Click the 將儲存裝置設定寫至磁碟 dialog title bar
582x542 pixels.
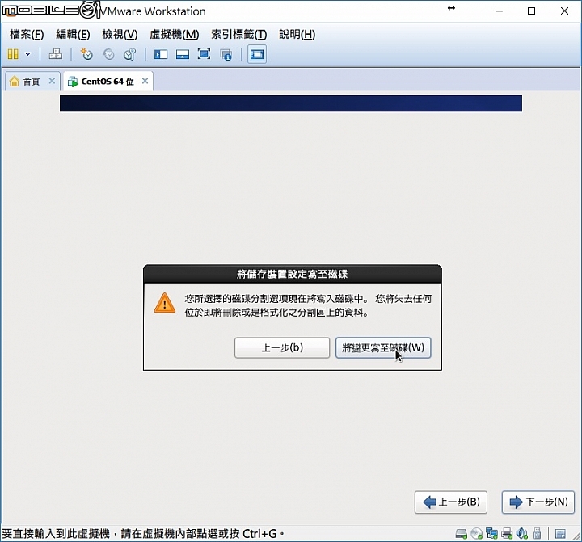click(293, 274)
